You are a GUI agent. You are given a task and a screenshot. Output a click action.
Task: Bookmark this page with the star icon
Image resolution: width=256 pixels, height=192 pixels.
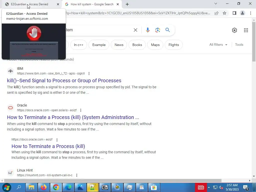point(224,13)
